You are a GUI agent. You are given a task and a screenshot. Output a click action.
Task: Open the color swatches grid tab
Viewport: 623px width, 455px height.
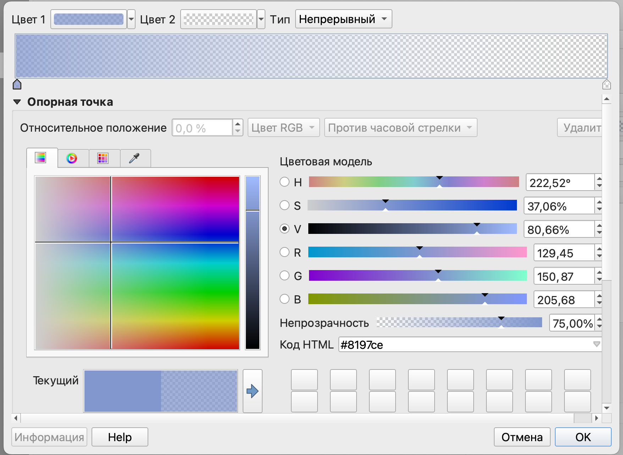pos(103,158)
